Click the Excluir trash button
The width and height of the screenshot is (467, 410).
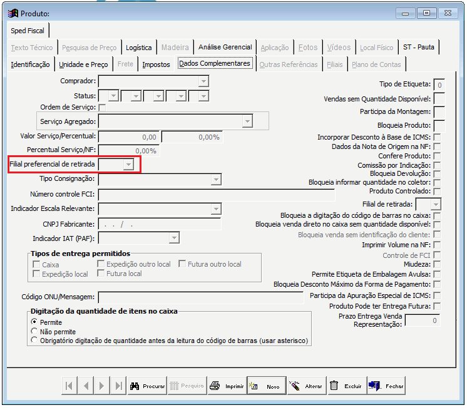click(x=347, y=386)
